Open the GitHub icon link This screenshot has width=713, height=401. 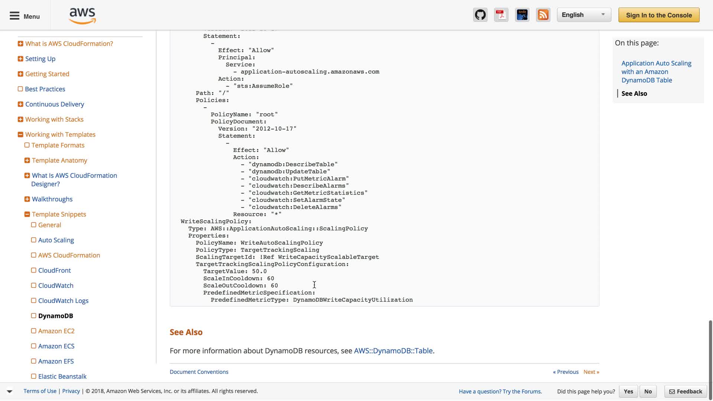(480, 15)
